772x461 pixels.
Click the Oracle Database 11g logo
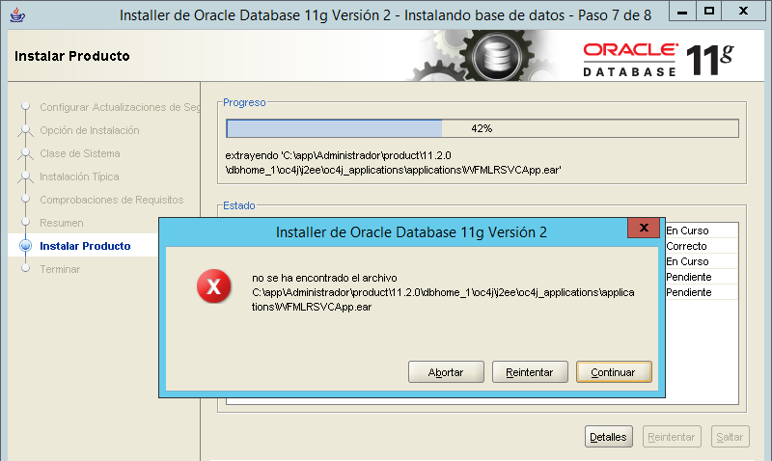[x=659, y=60]
